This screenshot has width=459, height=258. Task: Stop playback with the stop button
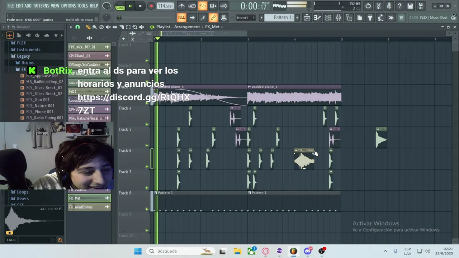pos(140,6)
